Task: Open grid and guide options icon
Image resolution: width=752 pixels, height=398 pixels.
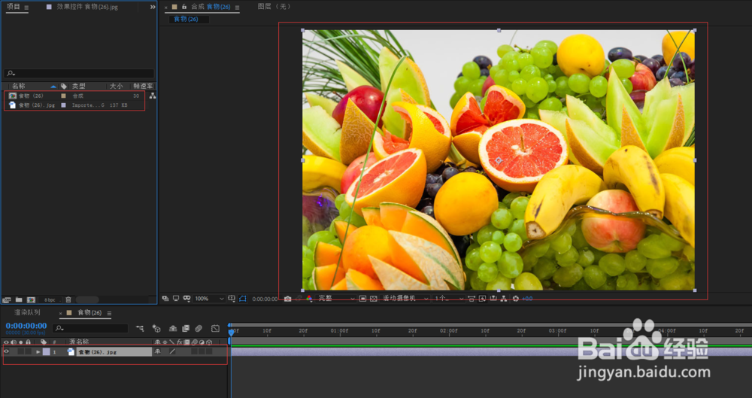Action: (232, 299)
